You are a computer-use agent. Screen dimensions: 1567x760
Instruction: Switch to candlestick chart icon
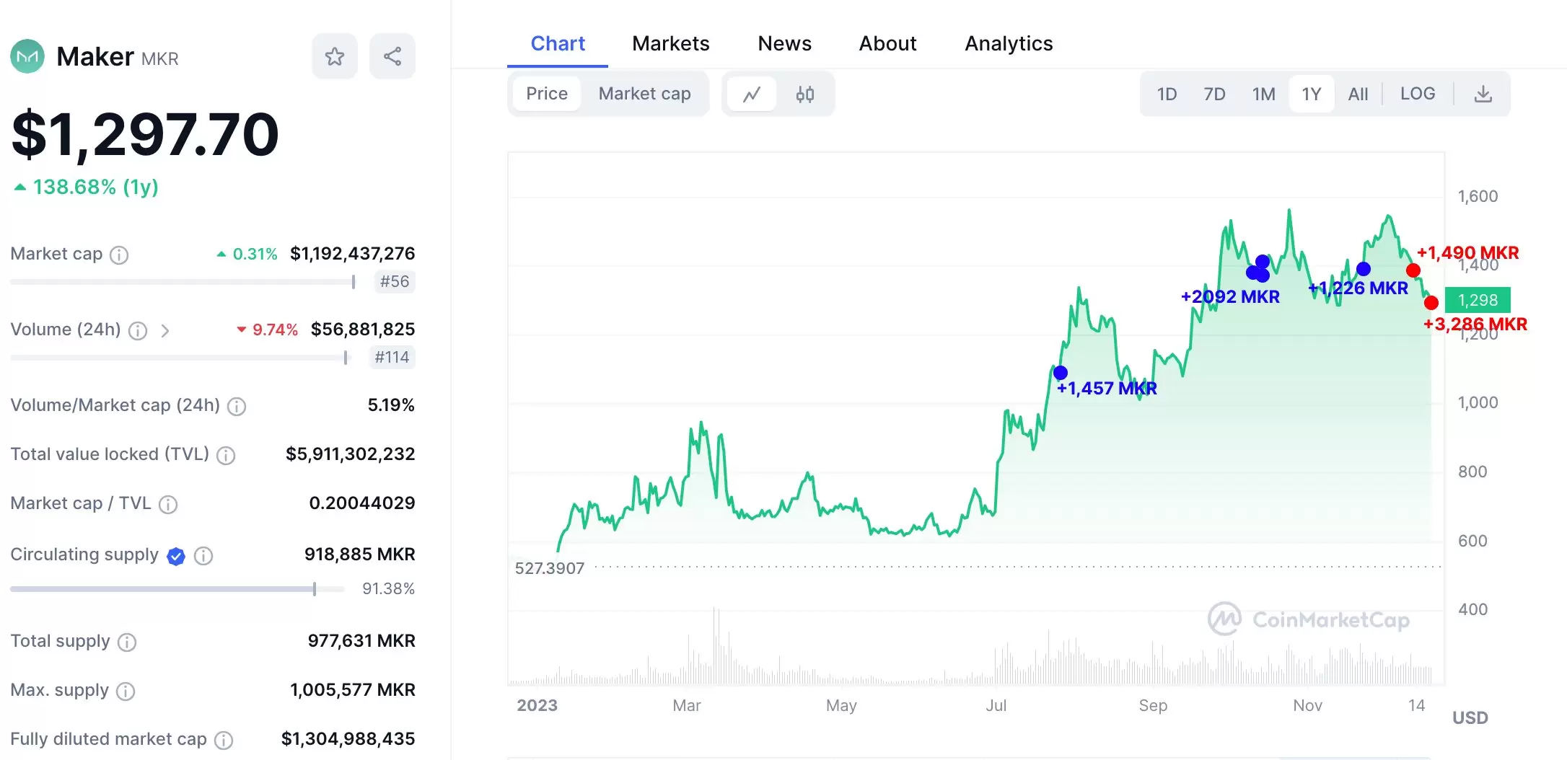tap(805, 94)
